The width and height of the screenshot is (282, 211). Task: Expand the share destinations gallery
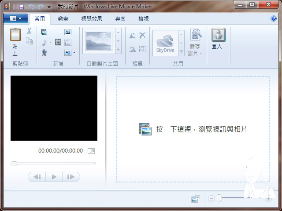[x=181, y=52]
